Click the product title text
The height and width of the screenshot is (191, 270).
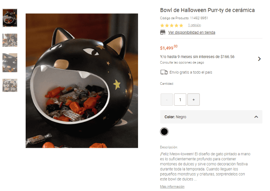pyautogui.click(x=207, y=10)
